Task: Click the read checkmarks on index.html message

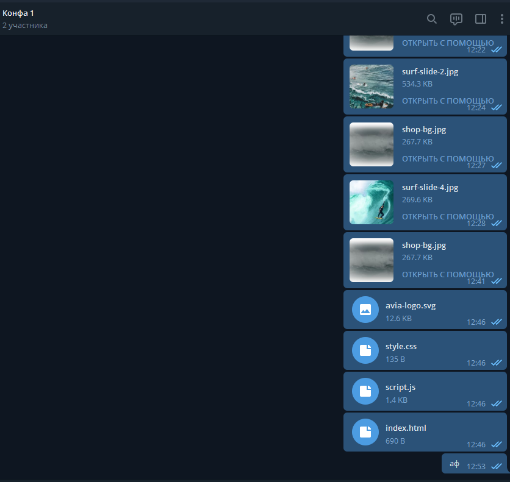Action: [497, 444]
